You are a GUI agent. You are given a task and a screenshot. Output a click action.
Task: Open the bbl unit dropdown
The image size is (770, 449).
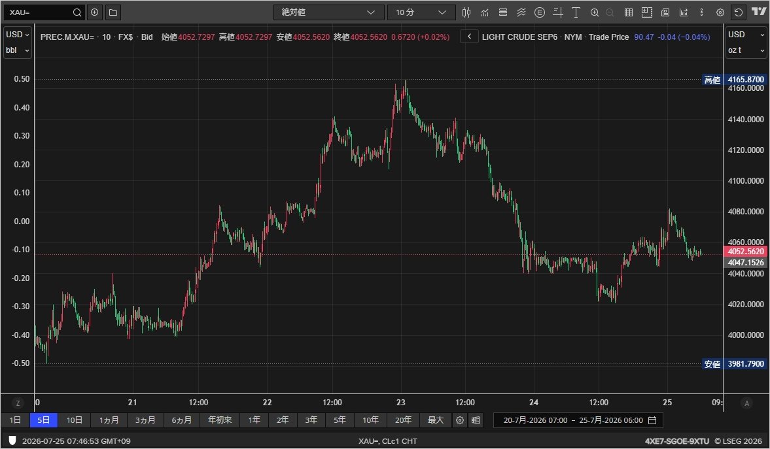[18, 50]
